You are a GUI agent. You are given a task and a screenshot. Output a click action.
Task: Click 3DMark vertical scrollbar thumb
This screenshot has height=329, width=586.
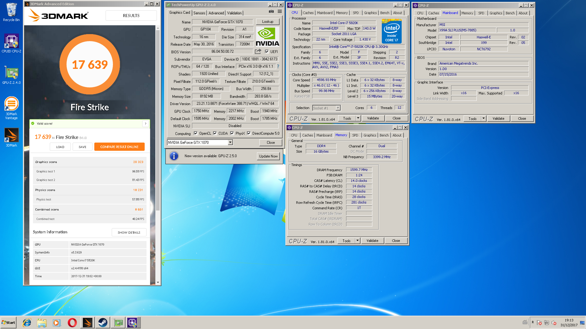click(158, 120)
